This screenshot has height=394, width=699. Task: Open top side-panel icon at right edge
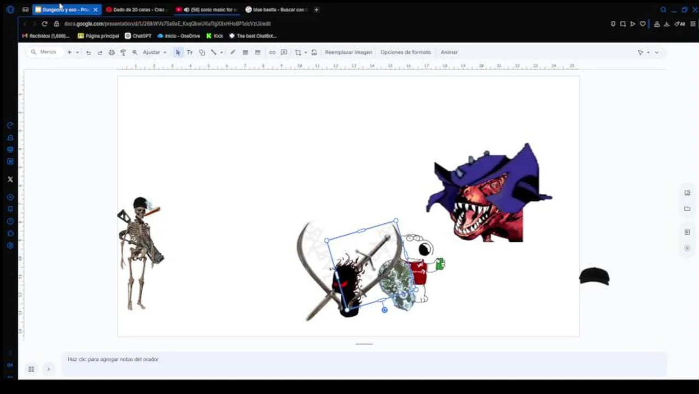(688, 193)
